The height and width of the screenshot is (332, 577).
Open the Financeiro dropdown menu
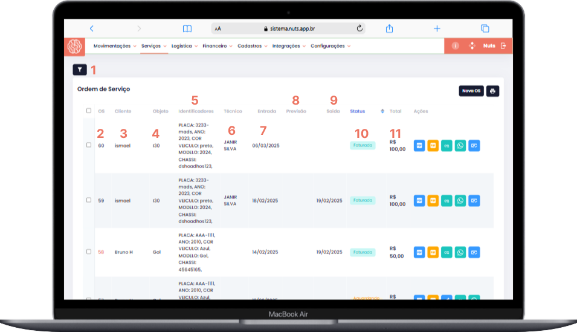click(217, 46)
